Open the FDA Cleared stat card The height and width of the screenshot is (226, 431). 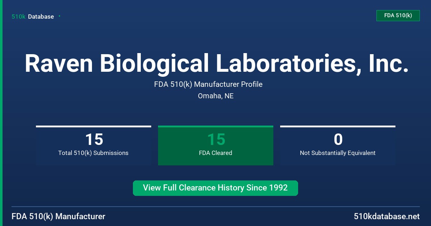point(215,146)
